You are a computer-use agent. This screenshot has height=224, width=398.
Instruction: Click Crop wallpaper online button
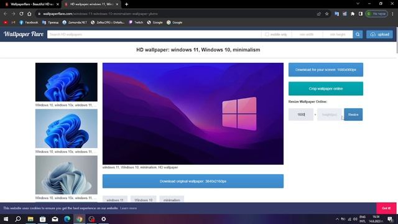(x=326, y=88)
